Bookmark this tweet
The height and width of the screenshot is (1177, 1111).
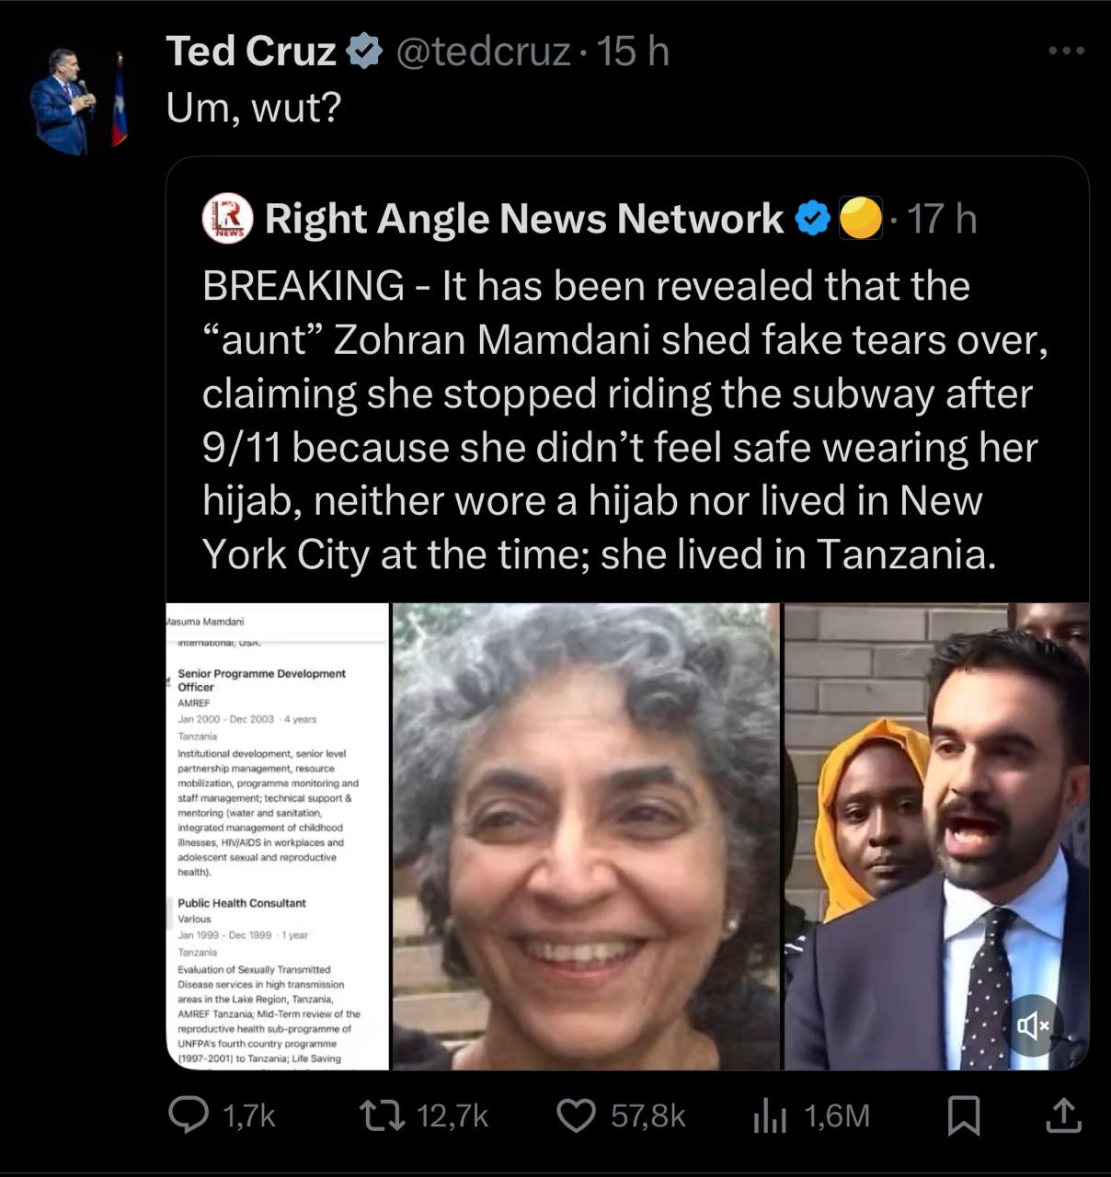pyautogui.click(x=964, y=1116)
